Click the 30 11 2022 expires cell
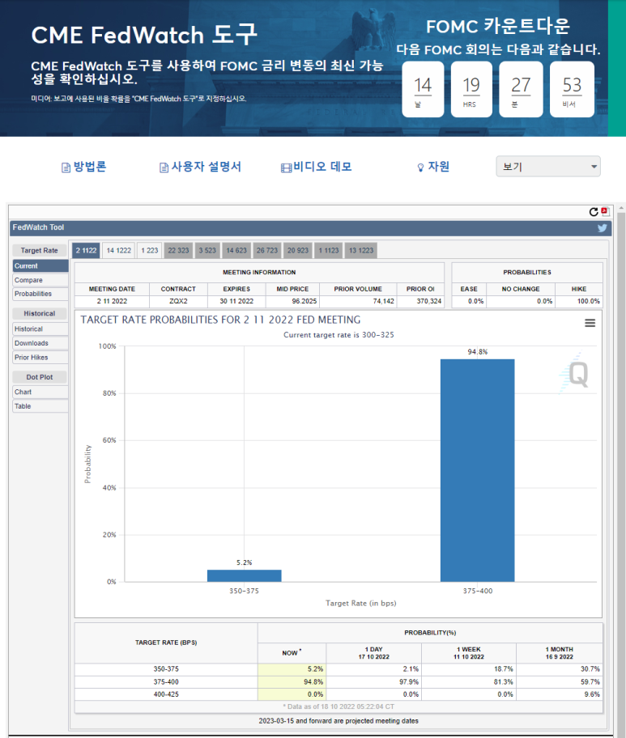Viewport: 626px width, 738px height. [236, 301]
